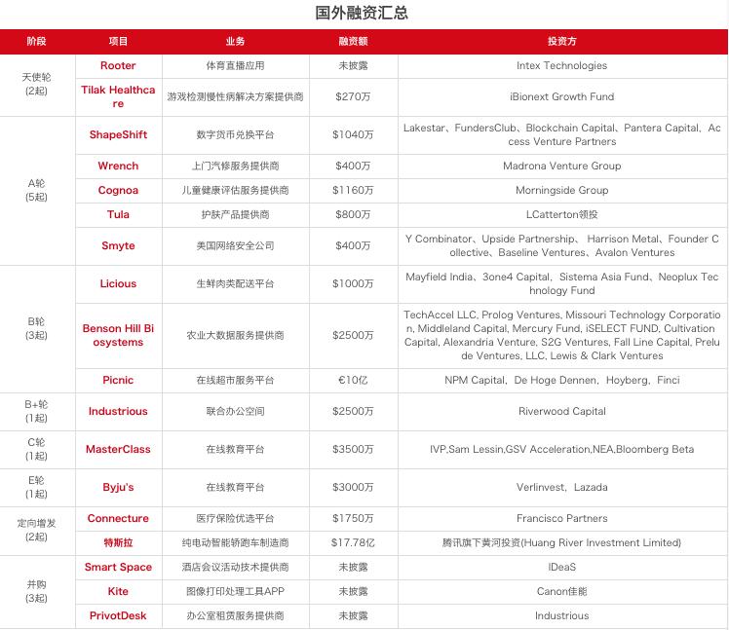Click the 医疗保险优选平台 business cell

[x=235, y=518]
